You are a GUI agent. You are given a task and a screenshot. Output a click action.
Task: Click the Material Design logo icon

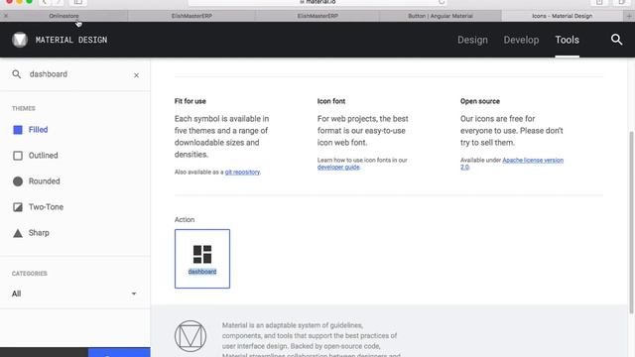20,40
